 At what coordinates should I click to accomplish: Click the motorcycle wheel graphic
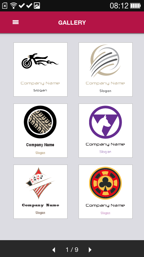(26, 63)
